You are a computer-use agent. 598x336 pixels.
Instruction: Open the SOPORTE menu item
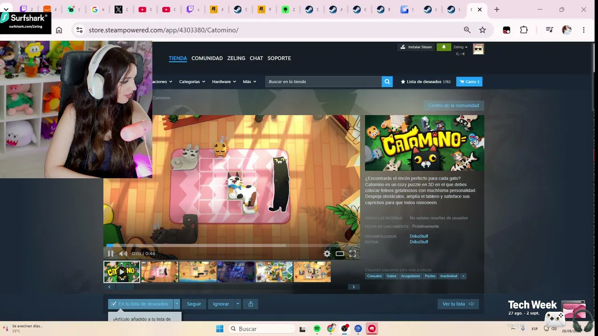click(279, 58)
